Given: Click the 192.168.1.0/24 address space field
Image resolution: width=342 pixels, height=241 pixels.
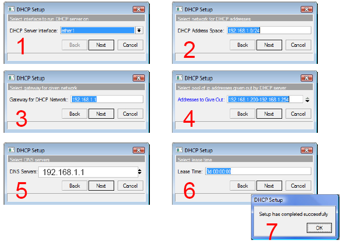Looking at the screenshot, I should [269, 30].
